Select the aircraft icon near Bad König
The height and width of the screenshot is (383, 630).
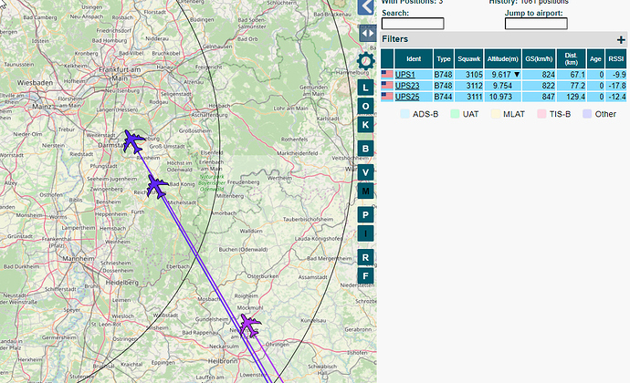point(156,186)
